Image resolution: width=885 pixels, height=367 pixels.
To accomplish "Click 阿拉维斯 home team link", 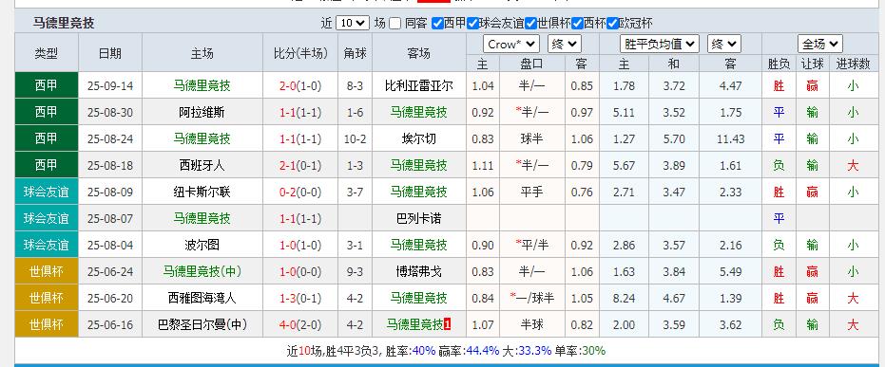I will [x=202, y=113].
